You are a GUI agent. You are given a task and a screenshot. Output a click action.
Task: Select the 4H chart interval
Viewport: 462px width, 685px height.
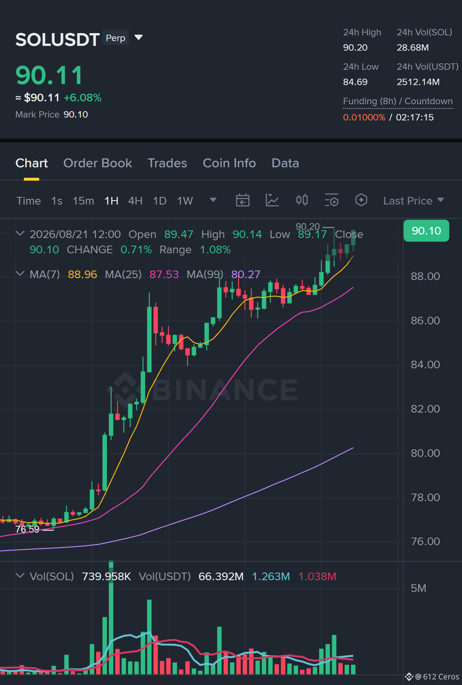(x=135, y=201)
